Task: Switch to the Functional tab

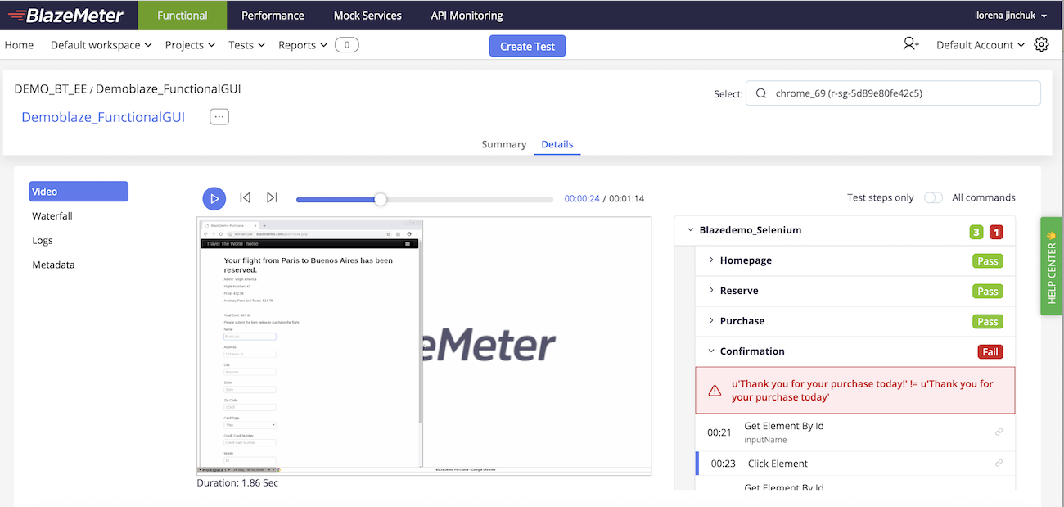Action: (182, 16)
